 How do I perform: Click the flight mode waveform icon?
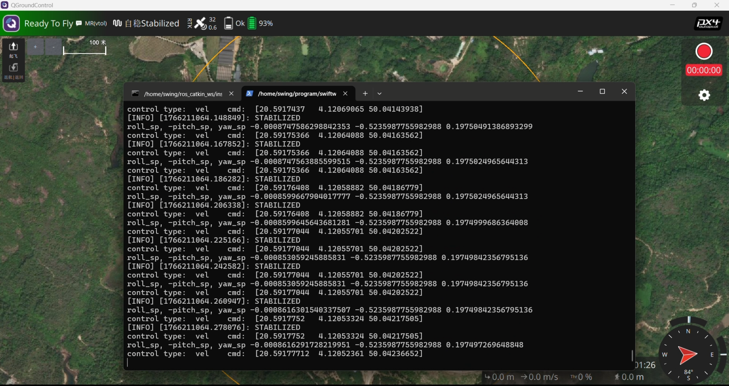117,23
